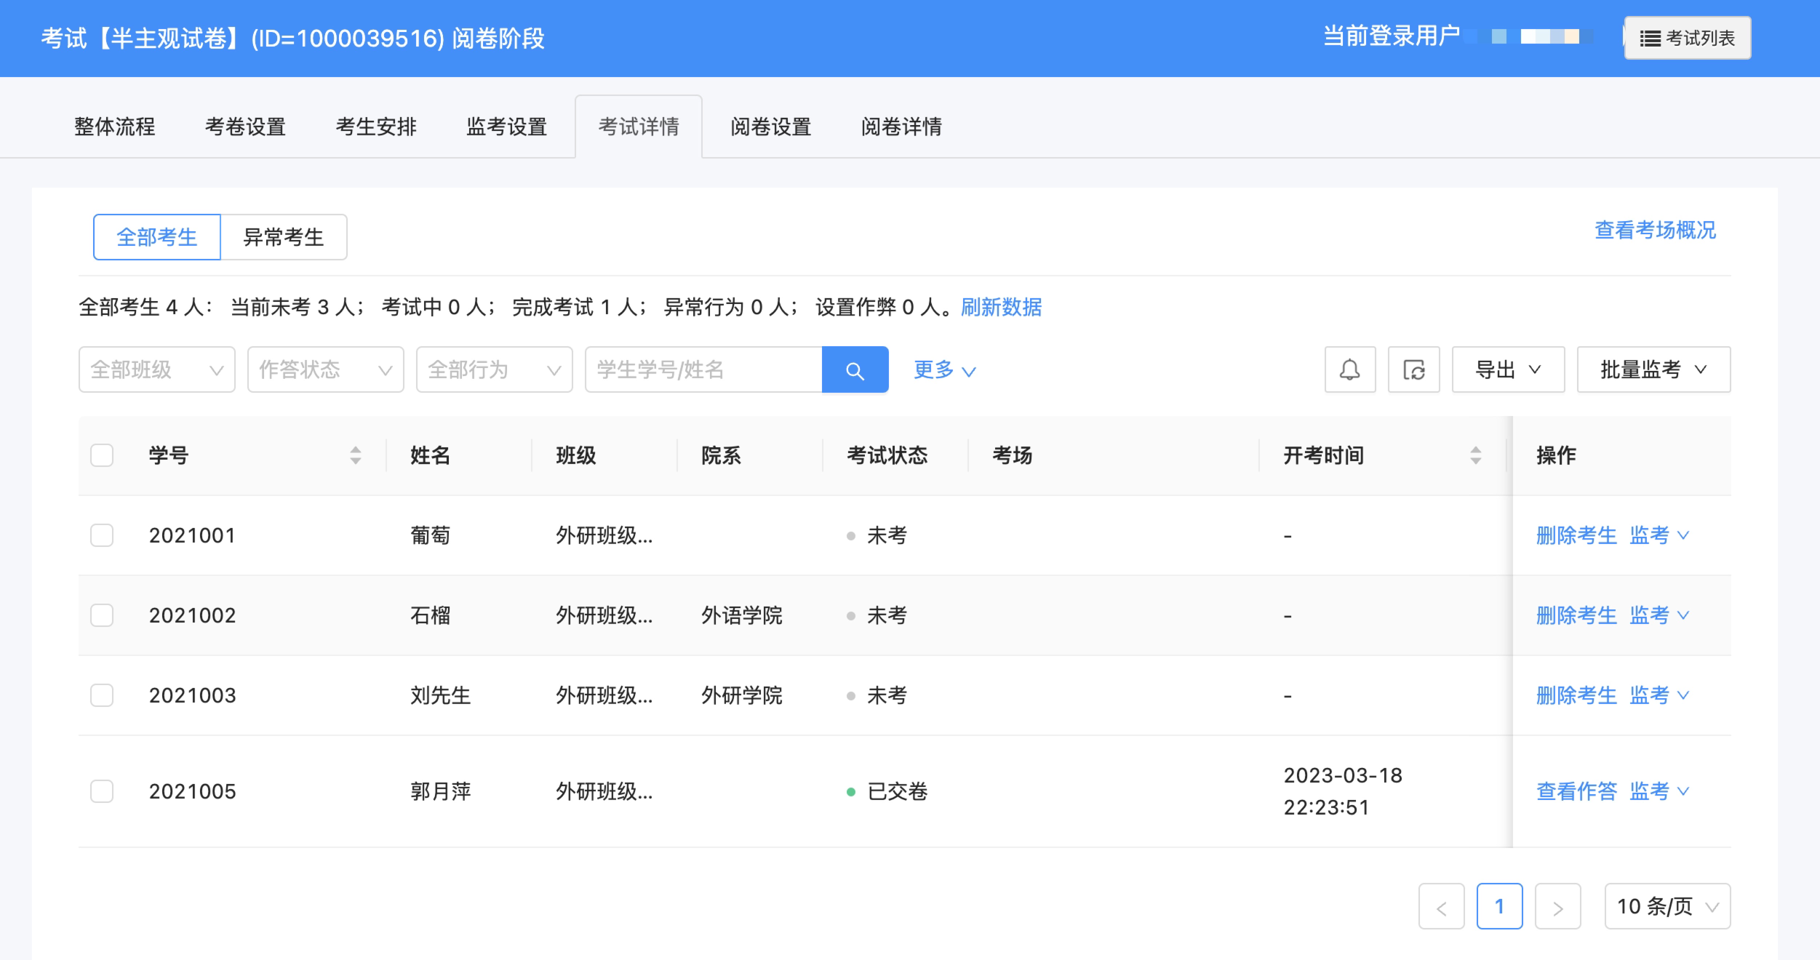Click student ID 2021005 cell
This screenshot has height=960, width=1820.
click(193, 791)
